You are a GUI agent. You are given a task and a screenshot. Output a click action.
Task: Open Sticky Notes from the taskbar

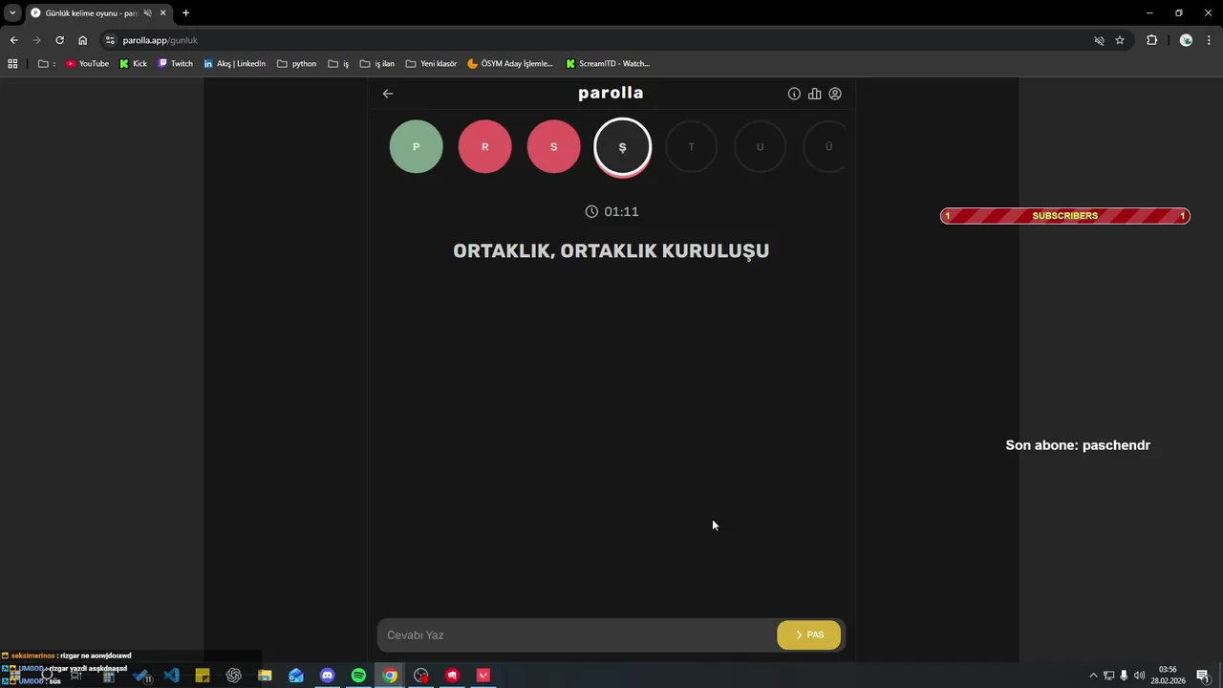point(203,676)
